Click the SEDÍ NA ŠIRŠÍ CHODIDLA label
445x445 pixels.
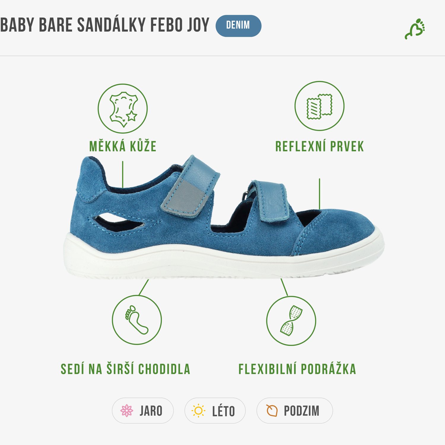pyautogui.click(x=125, y=369)
